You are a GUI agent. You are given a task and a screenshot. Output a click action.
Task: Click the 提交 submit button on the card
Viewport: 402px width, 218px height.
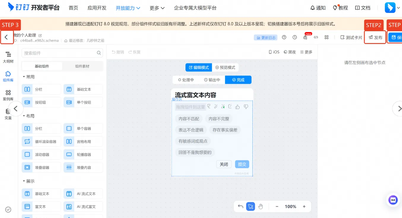[x=242, y=164]
